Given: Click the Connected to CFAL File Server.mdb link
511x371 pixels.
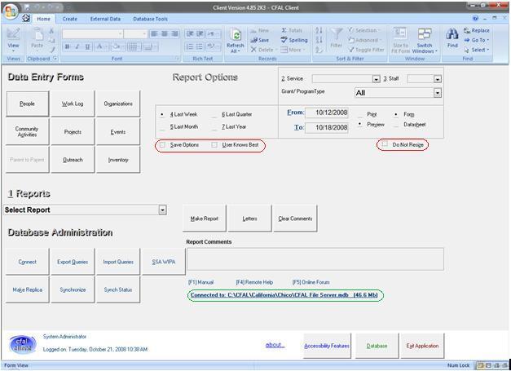Looking at the screenshot, I should 284,295.
